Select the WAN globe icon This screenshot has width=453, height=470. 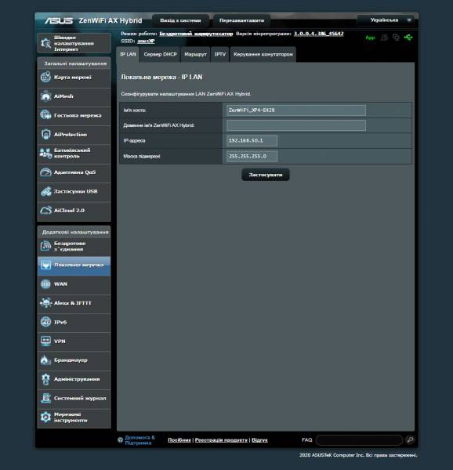[x=45, y=284]
